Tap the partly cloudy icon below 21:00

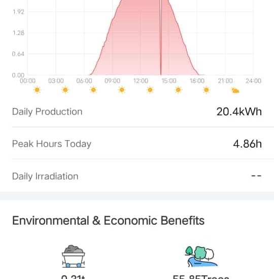(x=235, y=91)
